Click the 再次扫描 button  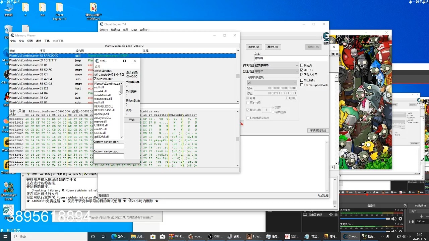coord(273,47)
